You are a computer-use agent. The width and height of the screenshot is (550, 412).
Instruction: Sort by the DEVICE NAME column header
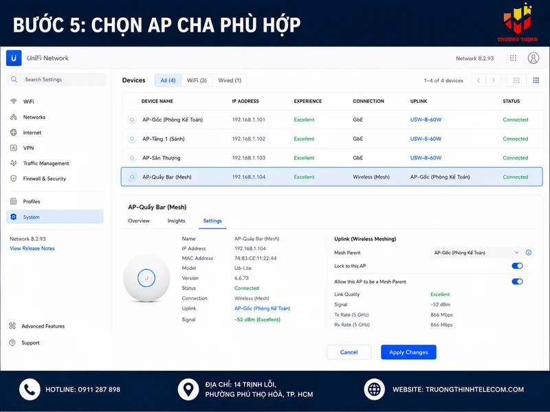click(157, 101)
